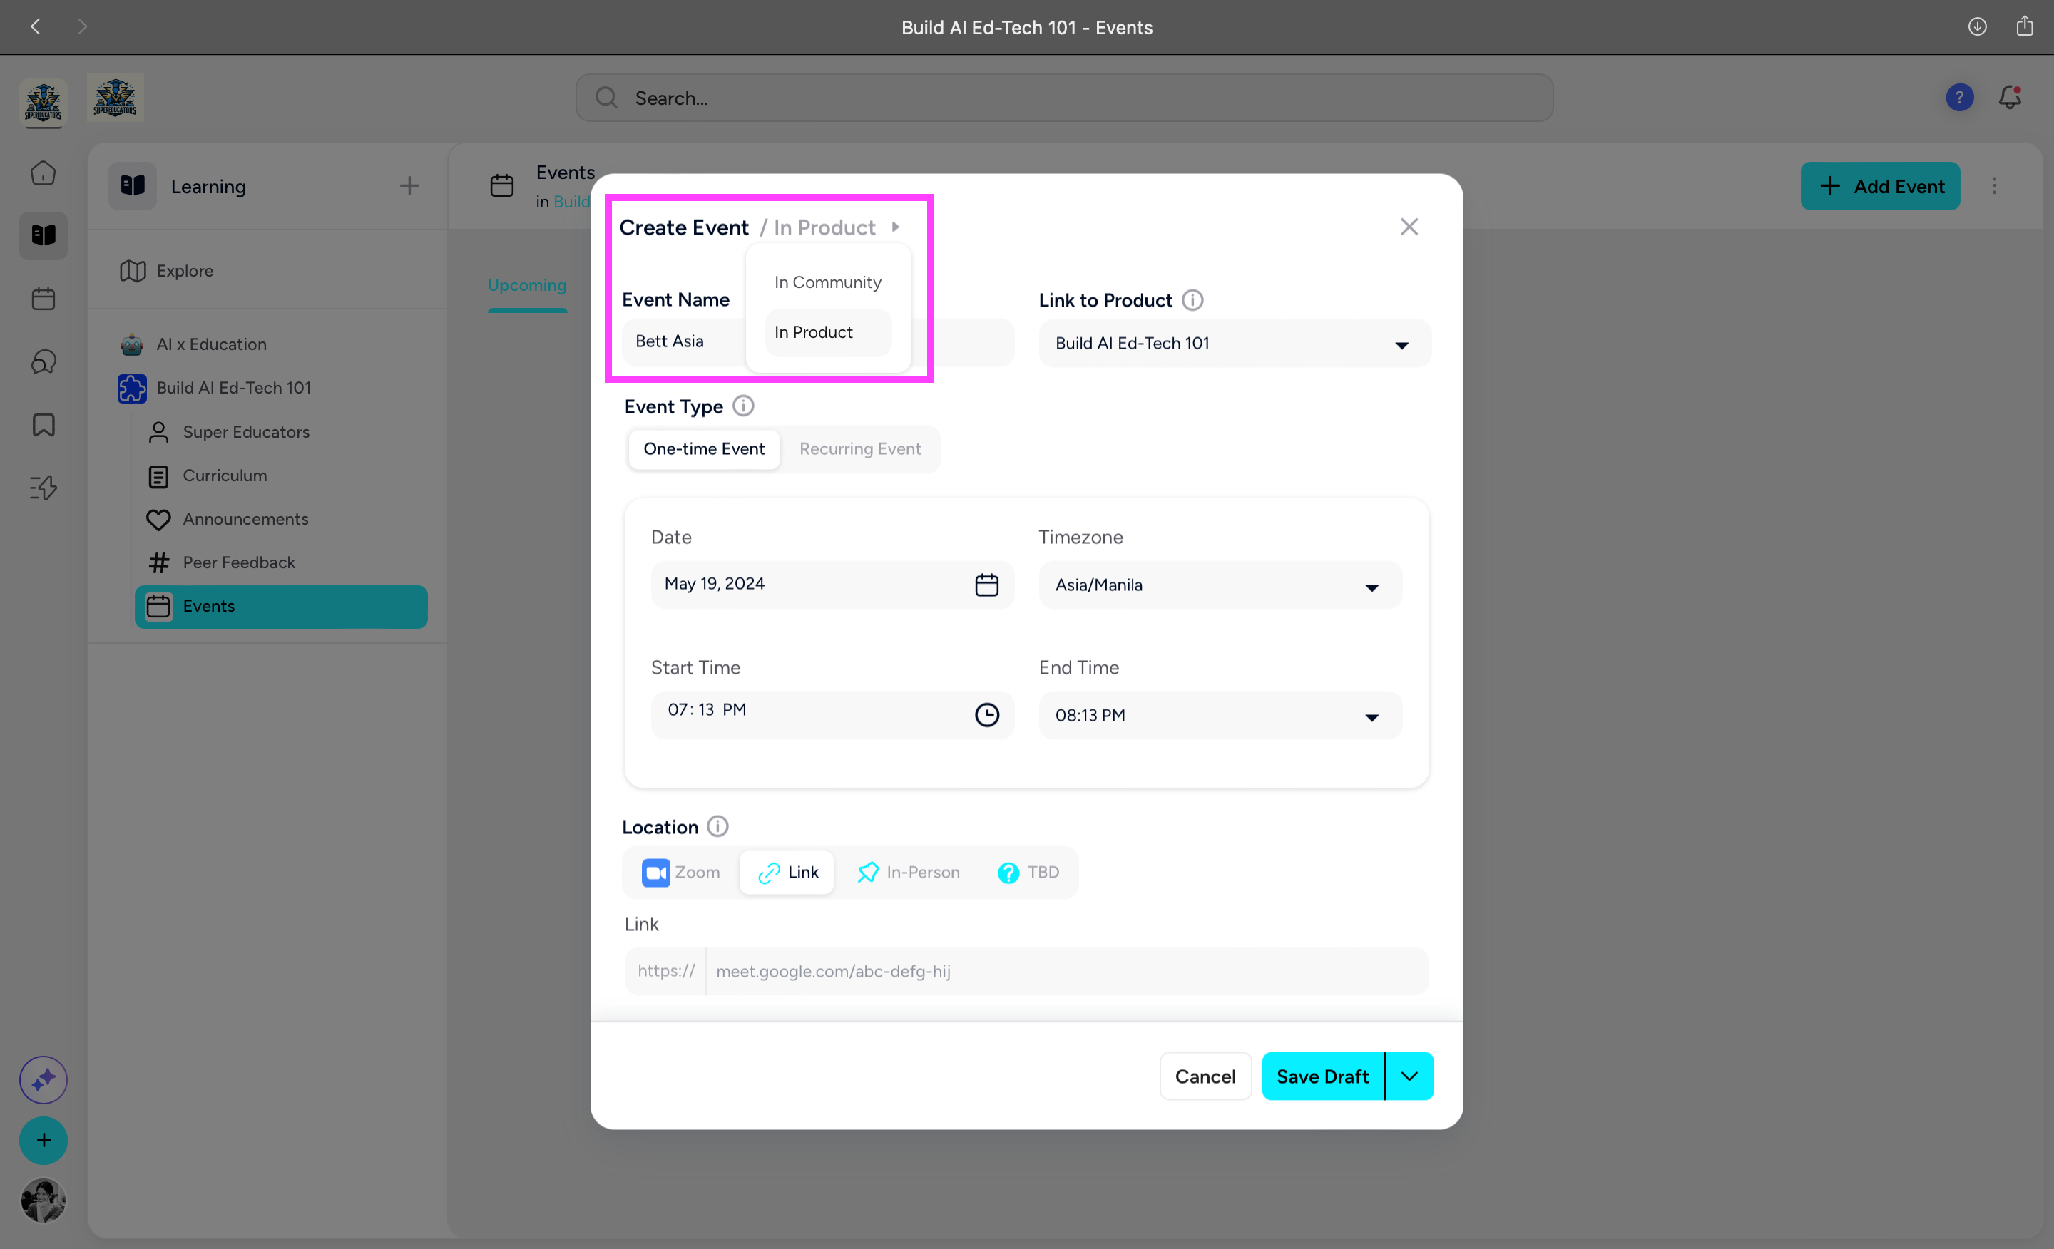Viewport: 2054px width, 1249px height.
Task: Click the Event Type info icon
Action: click(x=742, y=406)
